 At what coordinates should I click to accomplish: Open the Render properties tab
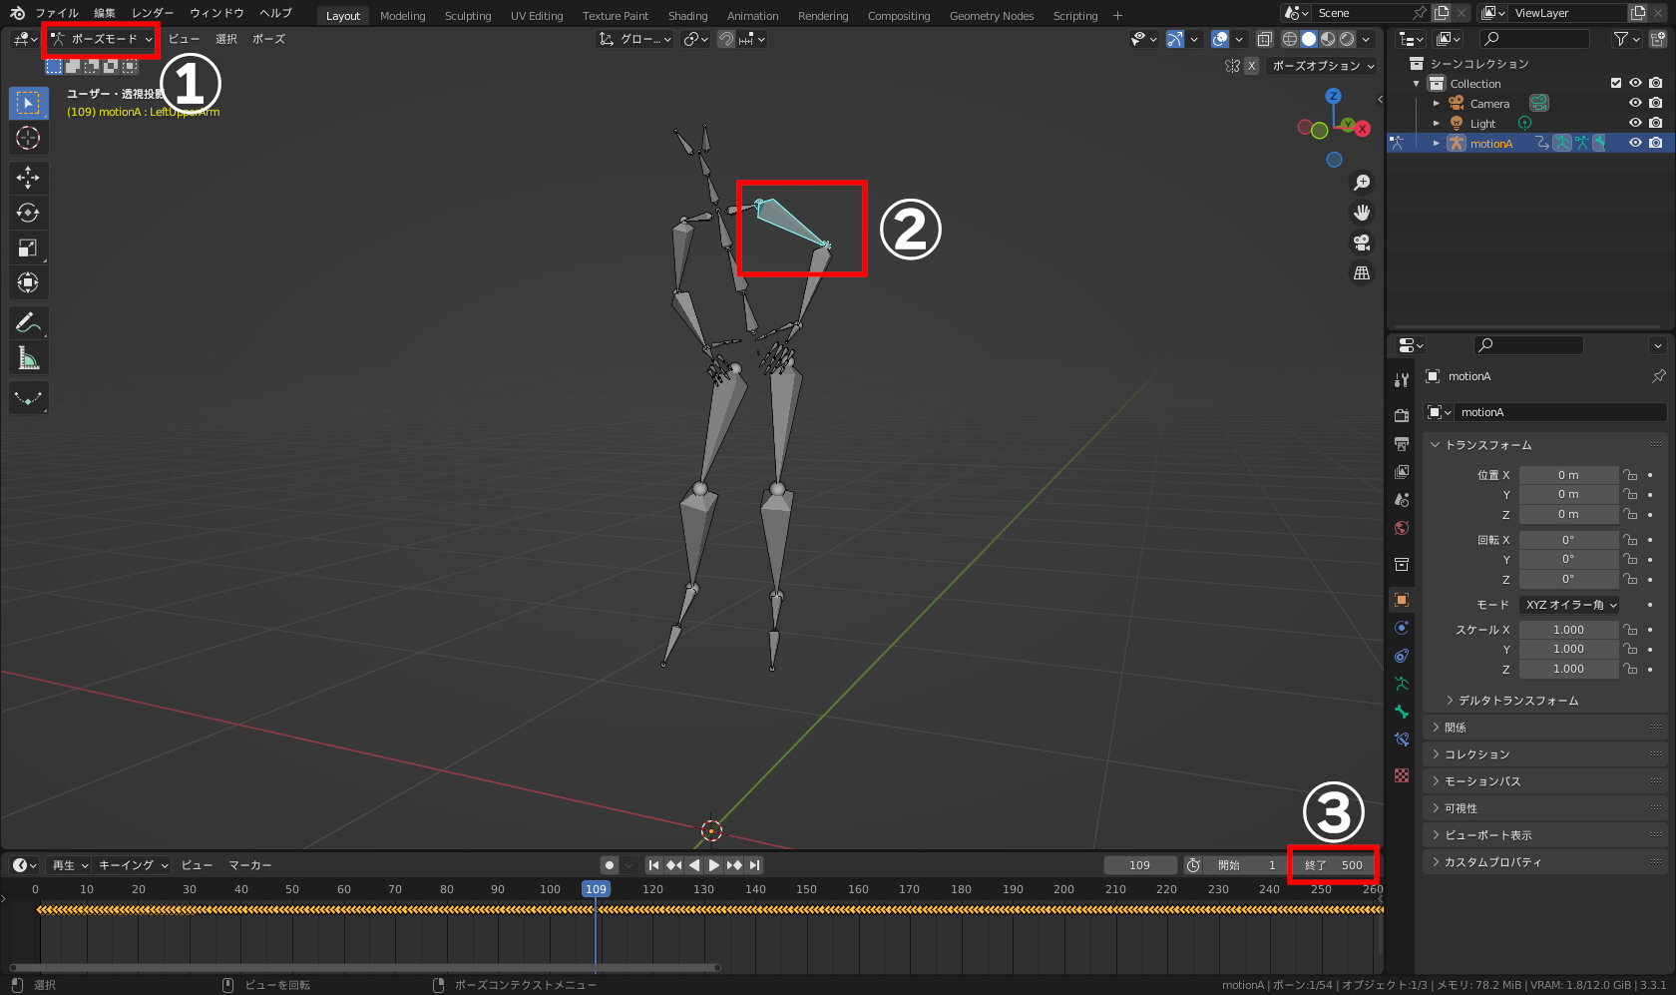1402,415
